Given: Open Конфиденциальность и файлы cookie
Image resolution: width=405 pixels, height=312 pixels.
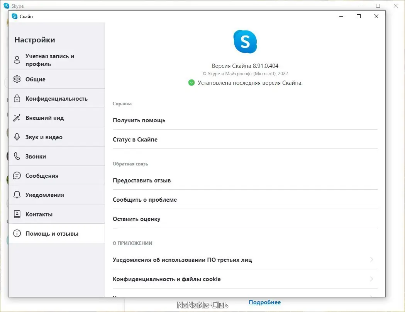Looking at the screenshot, I should (245, 279).
